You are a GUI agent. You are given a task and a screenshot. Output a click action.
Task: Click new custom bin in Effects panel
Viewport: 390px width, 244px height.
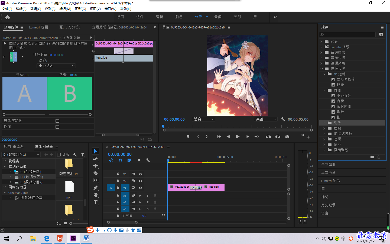click(x=372, y=157)
